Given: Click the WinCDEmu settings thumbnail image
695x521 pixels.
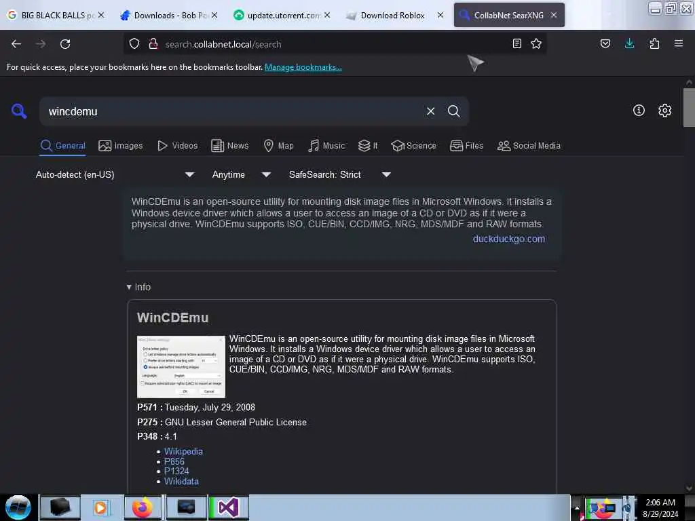Looking at the screenshot, I should 181,366.
